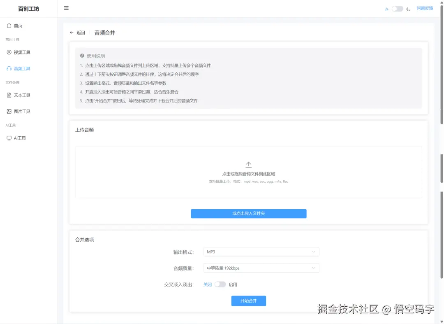Viewport: 444px width, 324px height.
Task: Open AI tools via the monitor icon
Action: click(9, 138)
